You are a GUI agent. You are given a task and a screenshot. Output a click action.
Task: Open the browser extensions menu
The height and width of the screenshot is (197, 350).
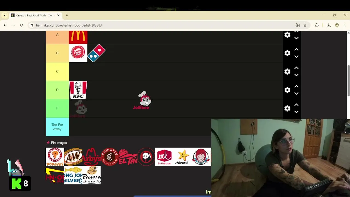(317, 25)
